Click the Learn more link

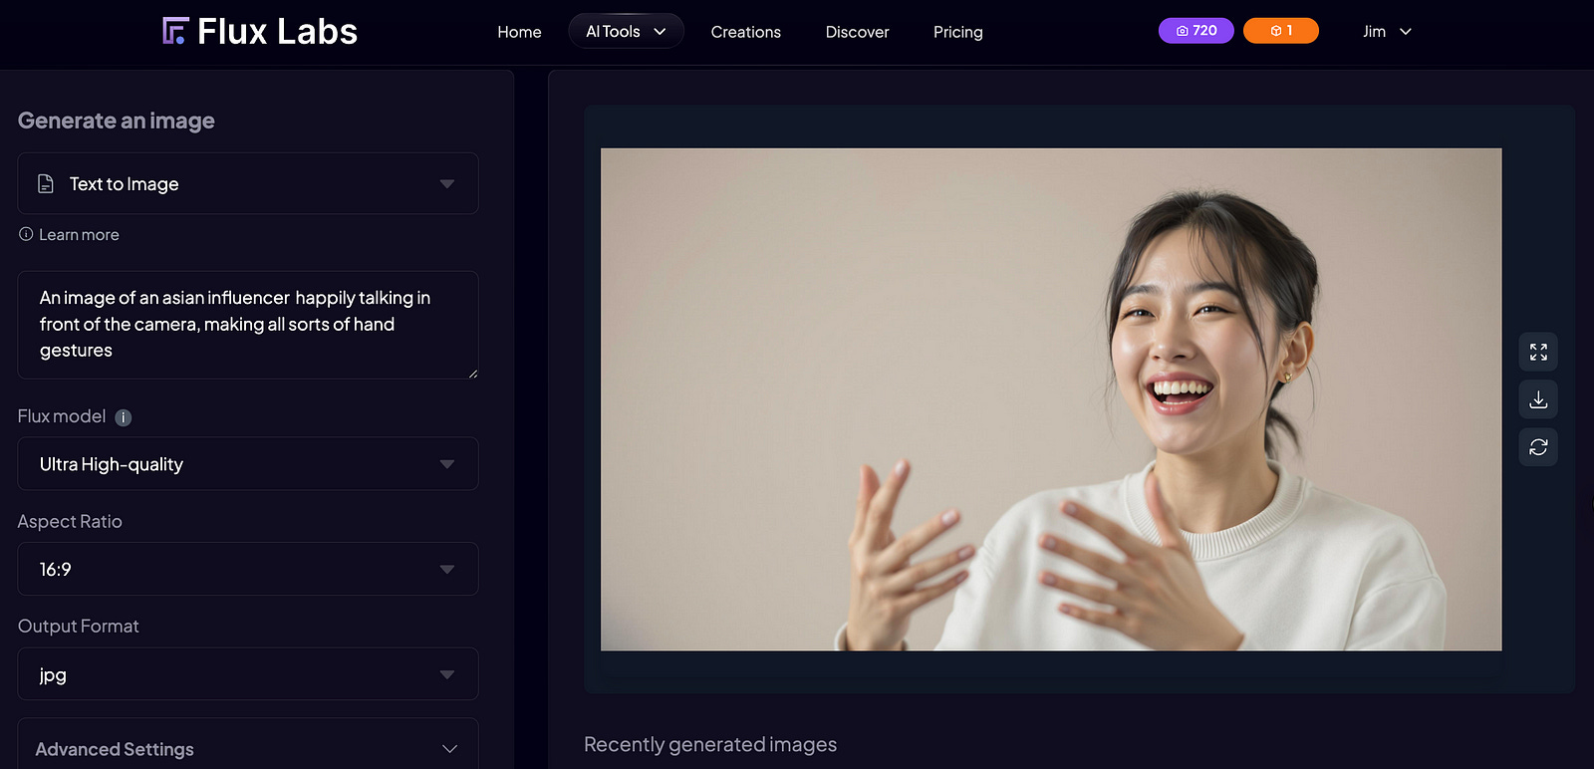click(x=79, y=234)
